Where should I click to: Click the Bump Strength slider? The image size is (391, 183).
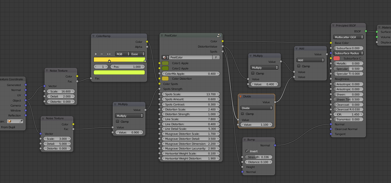[259, 157]
